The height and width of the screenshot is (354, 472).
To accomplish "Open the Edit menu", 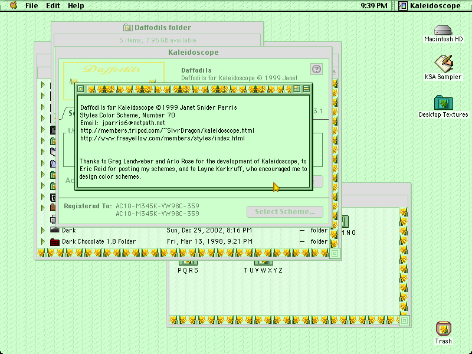I will pyautogui.click(x=53, y=6).
